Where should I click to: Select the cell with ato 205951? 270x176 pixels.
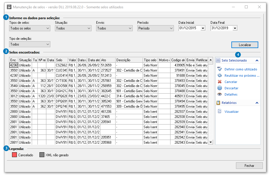(108, 137)
